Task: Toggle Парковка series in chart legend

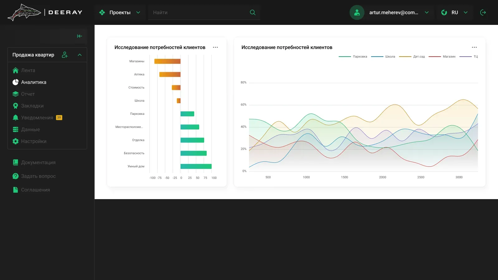Action: click(x=353, y=57)
